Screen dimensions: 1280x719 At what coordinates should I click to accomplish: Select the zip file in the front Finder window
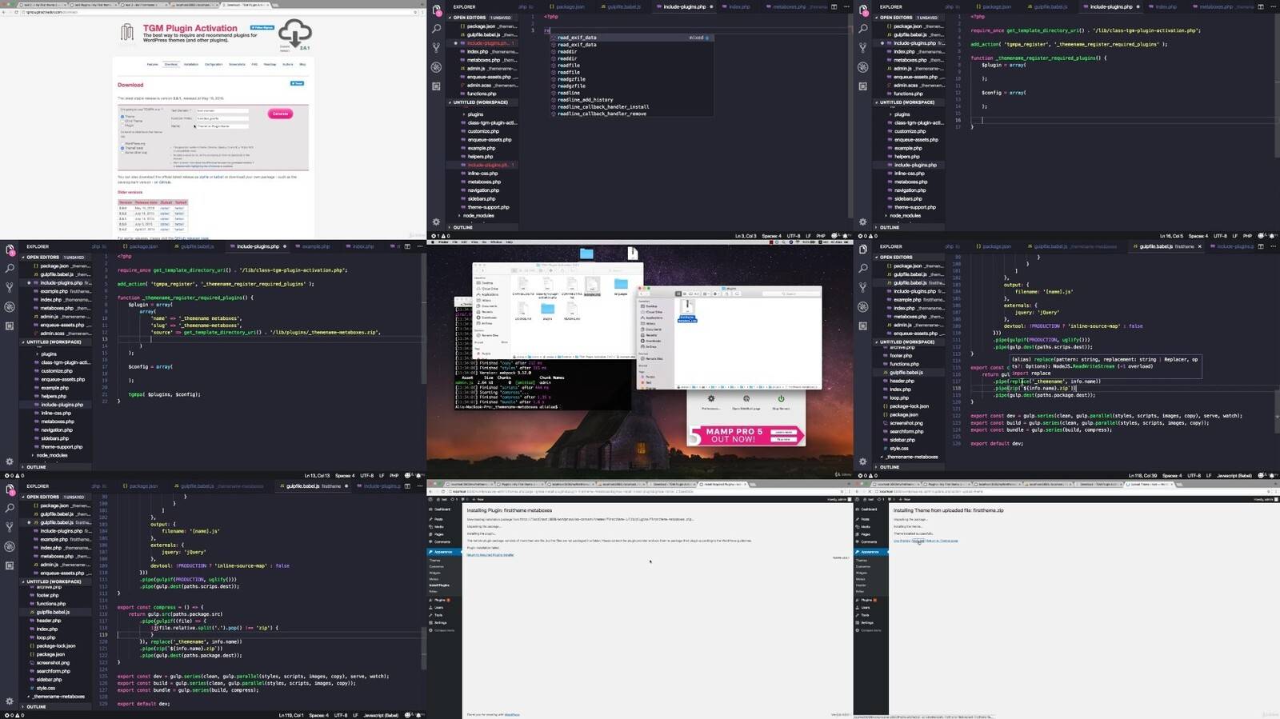687,310
